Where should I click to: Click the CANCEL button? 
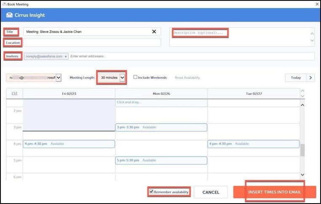tap(210, 192)
